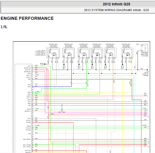This screenshot has width=155, height=153.
Task: Click the cylinder bank note beside coil 4
Action: pos(40,53)
